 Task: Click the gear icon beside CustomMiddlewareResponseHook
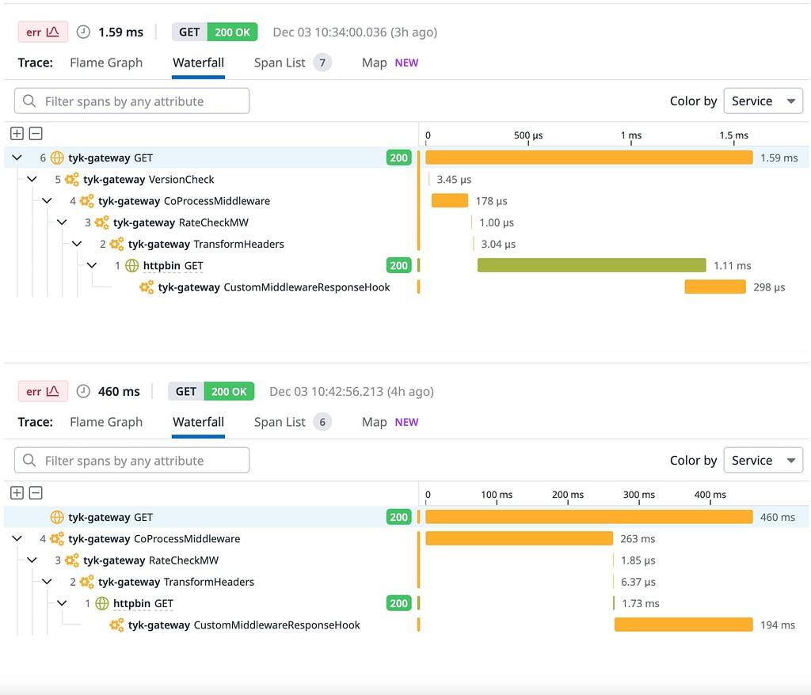[146, 287]
